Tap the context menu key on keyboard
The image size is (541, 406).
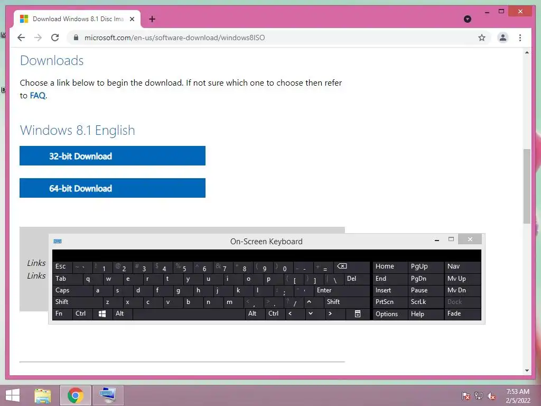click(358, 314)
